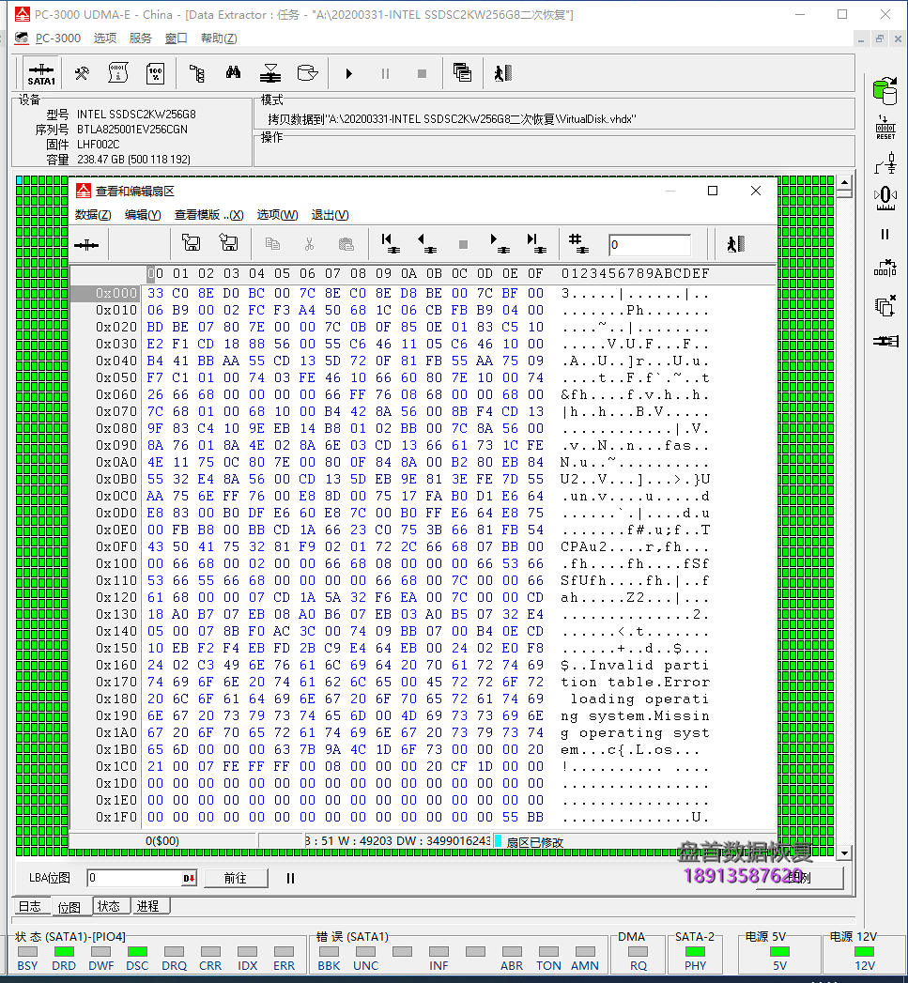
Task: Open the 查看模板..(X) menu
Action: click(x=208, y=215)
